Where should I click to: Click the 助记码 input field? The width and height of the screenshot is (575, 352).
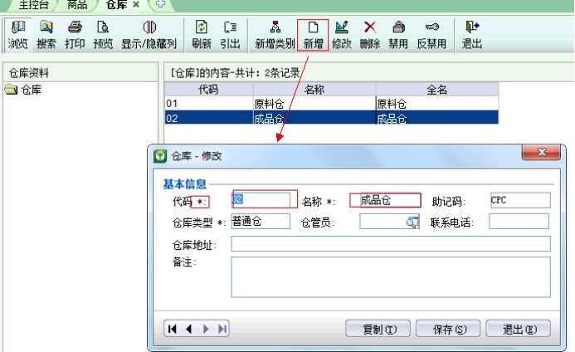click(520, 200)
